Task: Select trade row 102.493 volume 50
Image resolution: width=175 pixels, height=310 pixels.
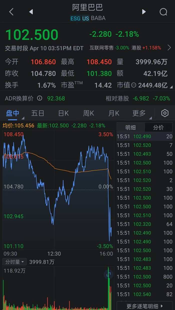Action: [x=144, y=154]
